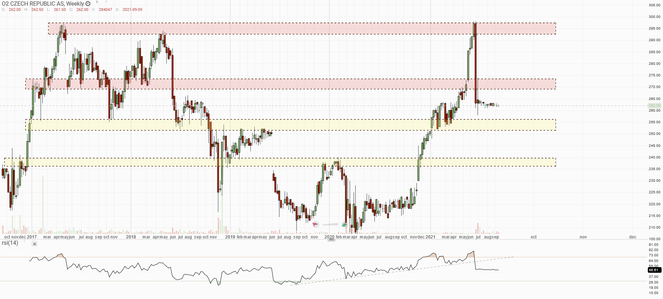663x299 pixels.
Task: Click the clock icon next to Weekly
Action: tap(88, 4)
